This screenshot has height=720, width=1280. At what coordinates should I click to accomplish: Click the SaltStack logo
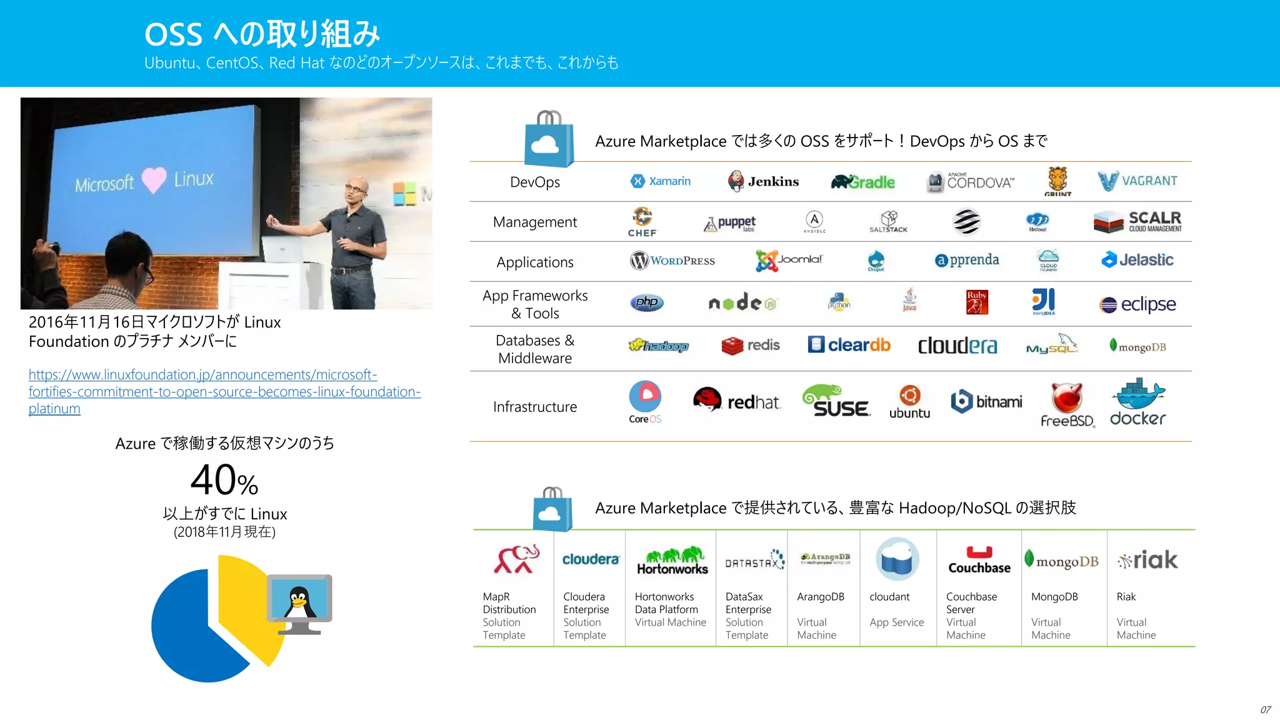click(888, 222)
